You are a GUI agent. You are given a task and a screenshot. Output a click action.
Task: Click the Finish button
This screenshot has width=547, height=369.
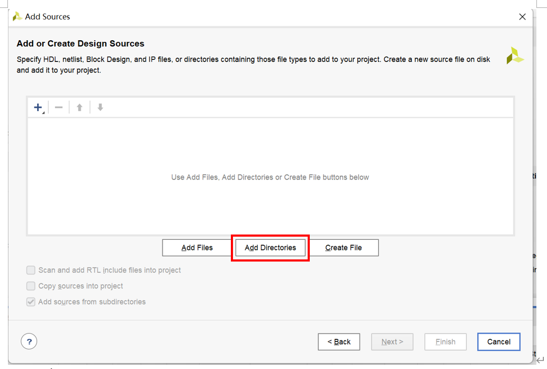pos(445,341)
